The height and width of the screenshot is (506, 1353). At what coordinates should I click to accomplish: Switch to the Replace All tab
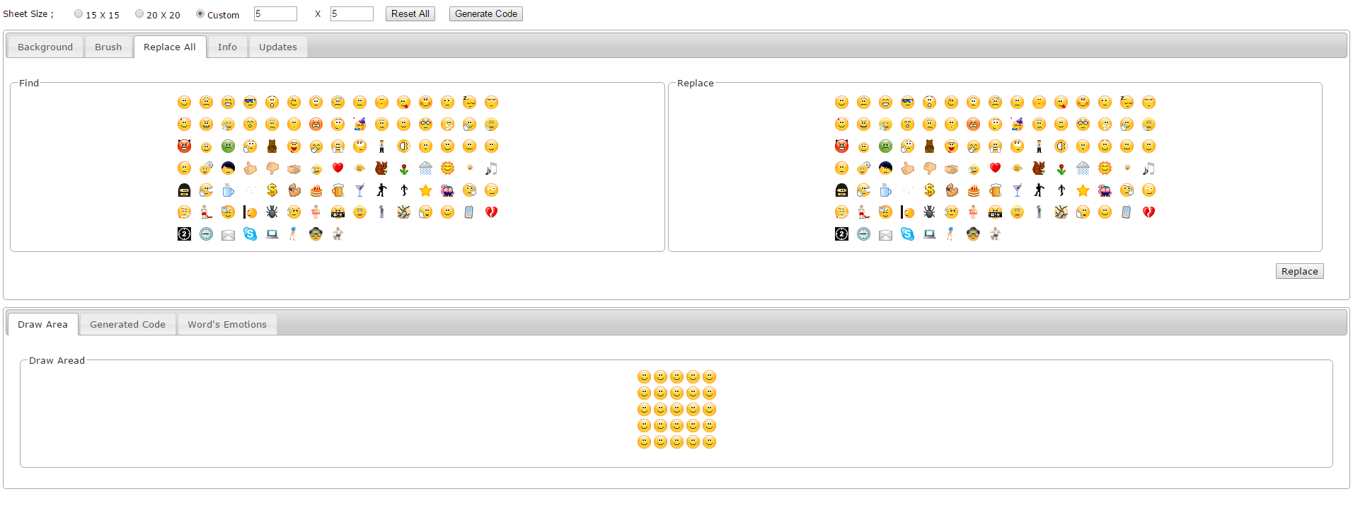(x=170, y=47)
